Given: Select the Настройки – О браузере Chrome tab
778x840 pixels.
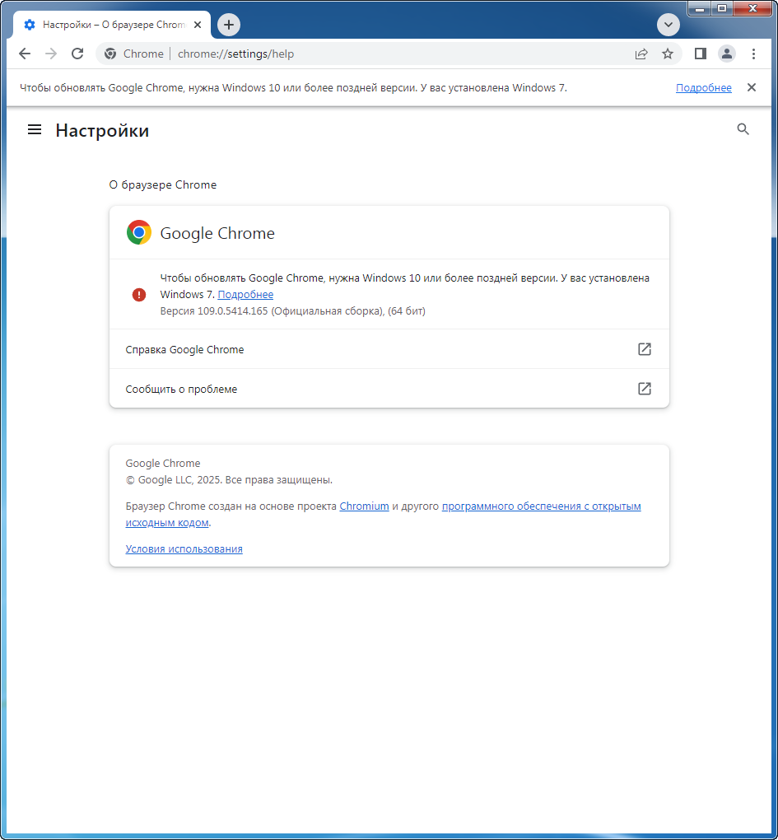Looking at the screenshot, I should coord(113,25).
